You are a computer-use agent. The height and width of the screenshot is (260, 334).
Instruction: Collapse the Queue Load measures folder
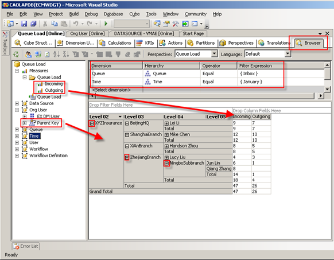(25, 77)
